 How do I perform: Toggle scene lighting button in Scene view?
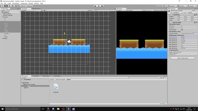pos(39,10)
